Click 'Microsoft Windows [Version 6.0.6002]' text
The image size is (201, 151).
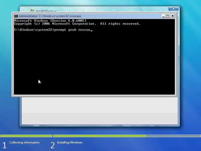tap(50, 21)
